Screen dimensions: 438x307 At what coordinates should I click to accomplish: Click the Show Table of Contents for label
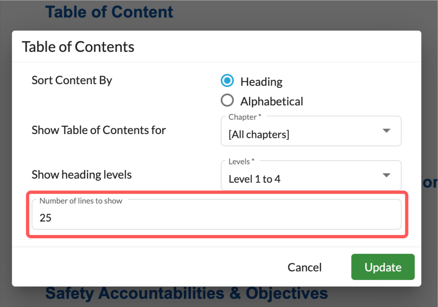(99, 130)
